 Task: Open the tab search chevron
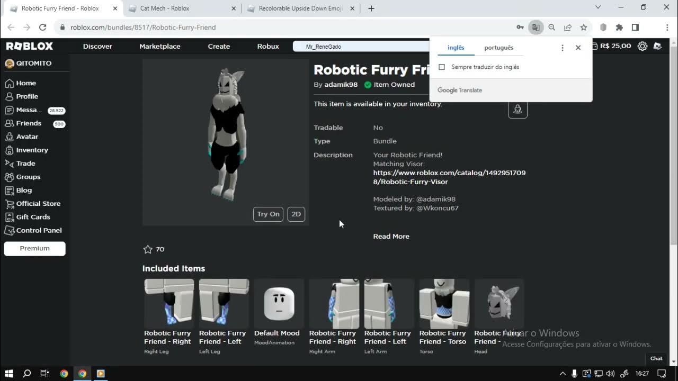[598, 7]
